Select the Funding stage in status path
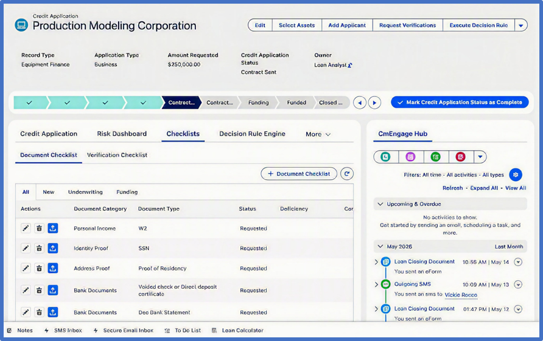Screen dimensions: 543x341 [x=258, y=103]
